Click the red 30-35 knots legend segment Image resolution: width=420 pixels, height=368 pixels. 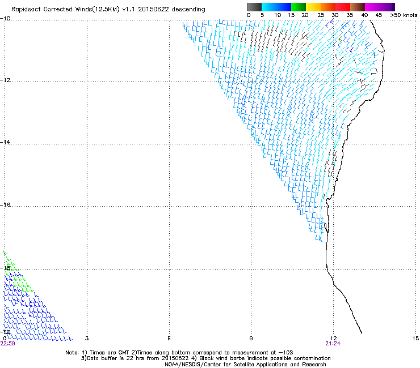coord(343,7)
